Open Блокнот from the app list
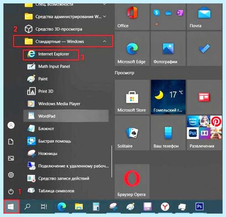The image size is (226, 217). click(x=66, y=128)
